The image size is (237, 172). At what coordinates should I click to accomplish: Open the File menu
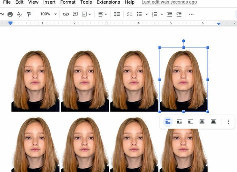click(x=7, y=2)
